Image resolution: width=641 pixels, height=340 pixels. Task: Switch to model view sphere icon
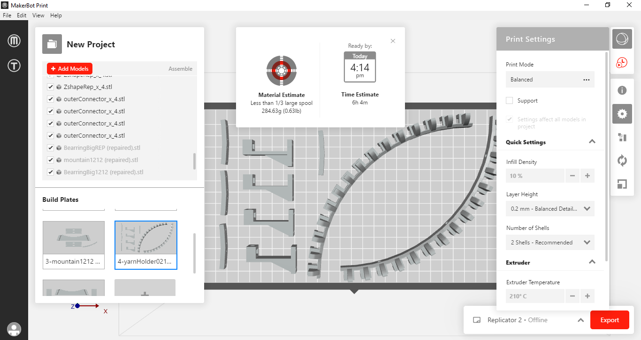pos(622,39)
